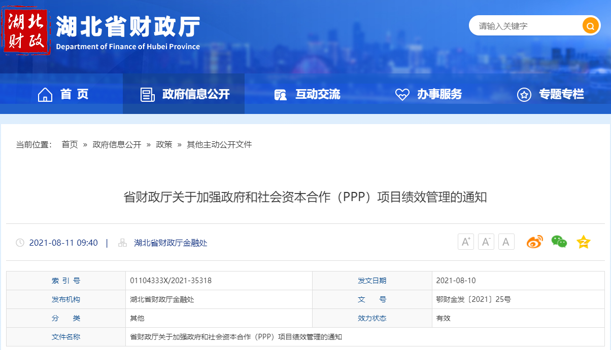Click the Hubei Finance red seal logo
611x350 pixels.
[x=26, y=32]
